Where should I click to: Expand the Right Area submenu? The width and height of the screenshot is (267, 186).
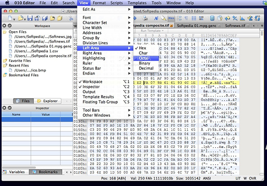pos(105,53)
